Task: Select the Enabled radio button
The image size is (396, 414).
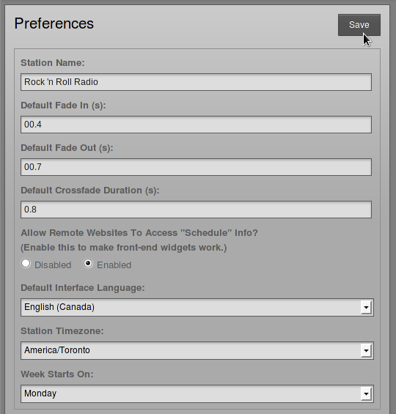Action: point(88,264)
